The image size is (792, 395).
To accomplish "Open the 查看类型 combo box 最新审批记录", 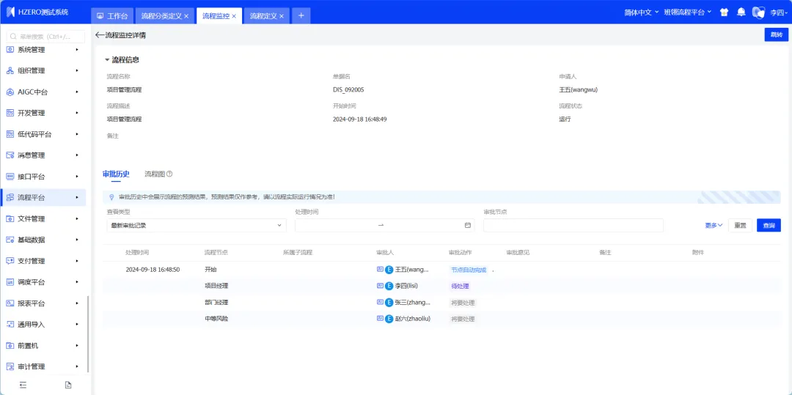I will tap(197, 225).
